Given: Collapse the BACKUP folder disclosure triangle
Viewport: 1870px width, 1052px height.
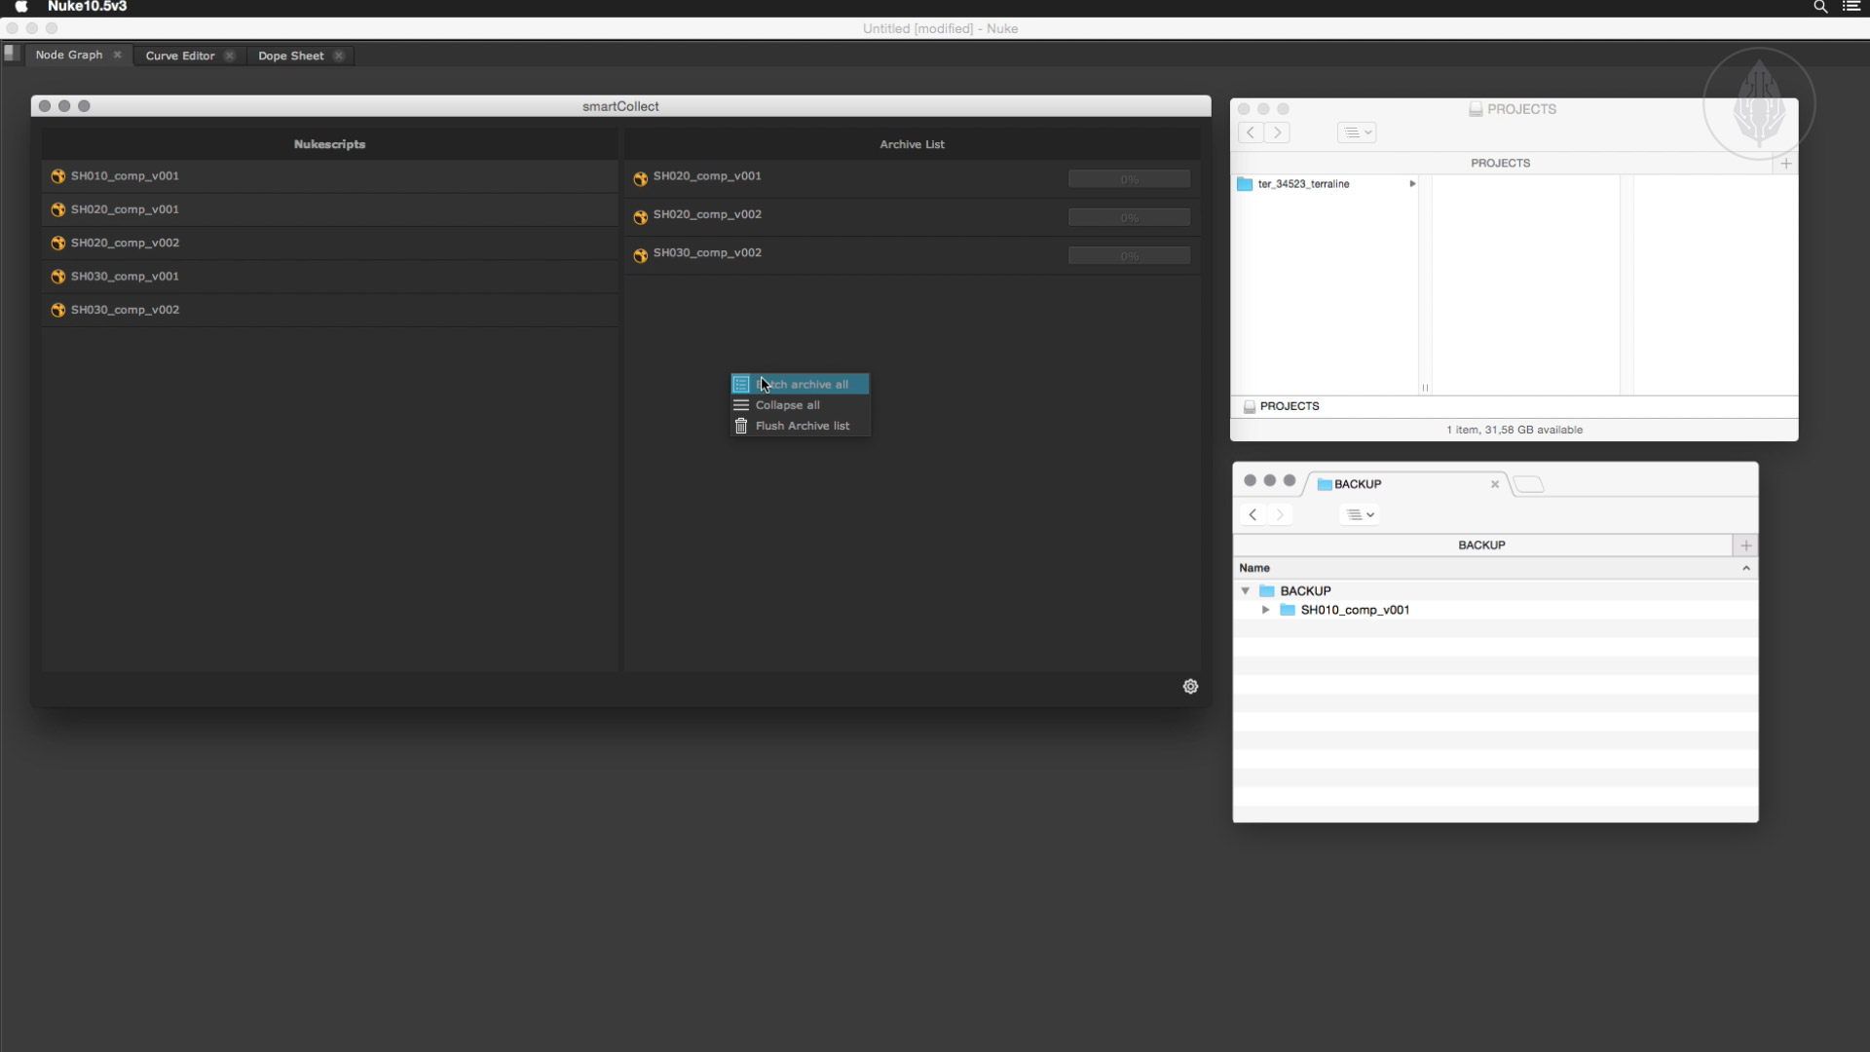Looking at the screenshot, I should pos(1245,591).
